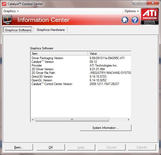This screenshot has width=161, height=155.
Task: Click the horizontal scrollbar right arrow
Action: tap(129, 120)
